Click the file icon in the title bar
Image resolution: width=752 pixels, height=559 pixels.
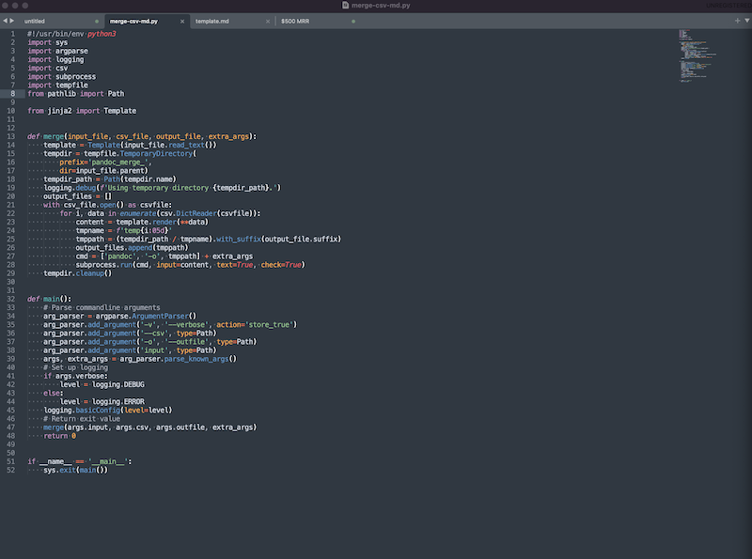click(x=345, y=5)
